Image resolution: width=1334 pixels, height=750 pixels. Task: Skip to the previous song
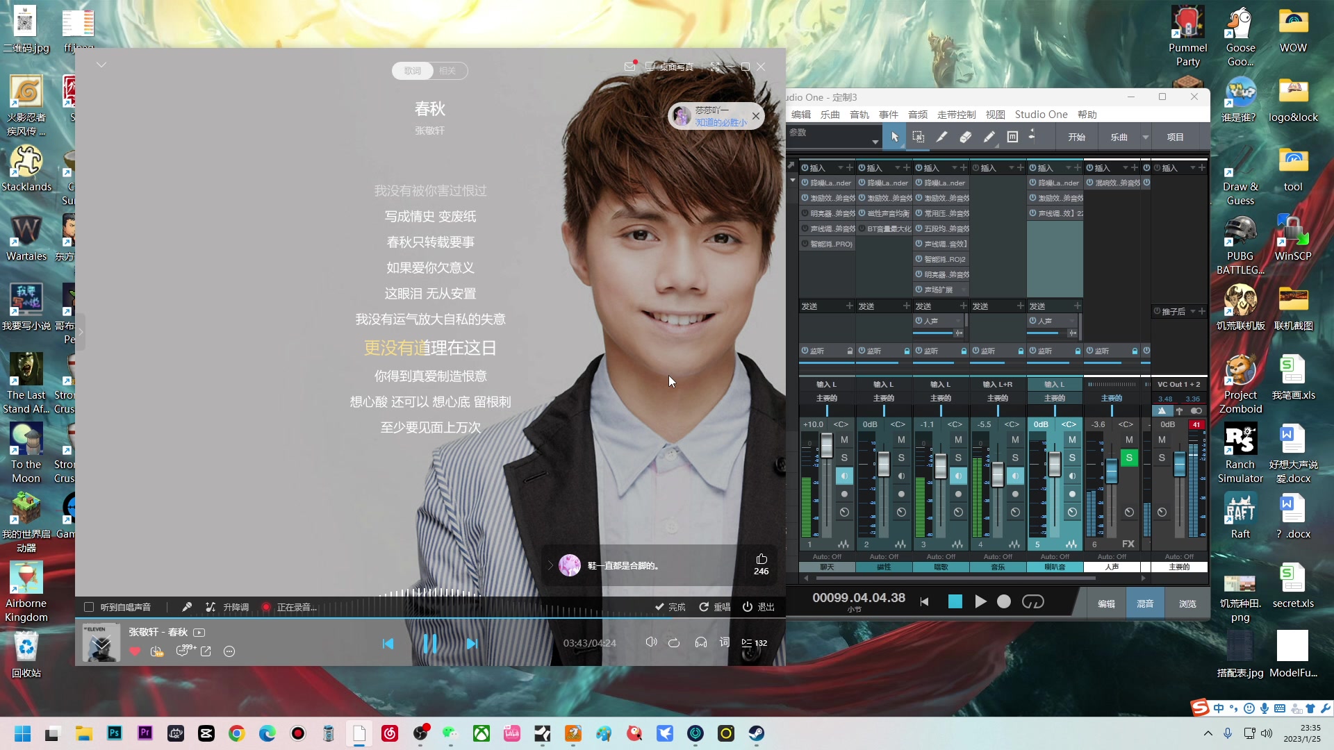388,644
